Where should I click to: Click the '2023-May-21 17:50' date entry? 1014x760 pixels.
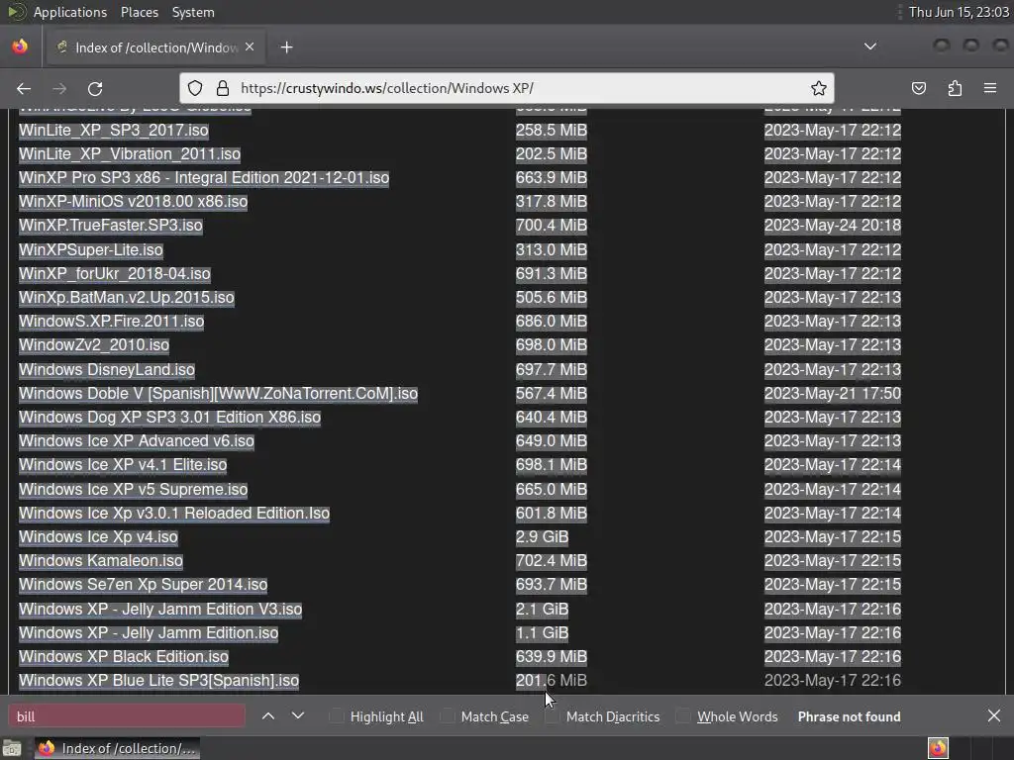pyautogui.click(x=832, y=394)
